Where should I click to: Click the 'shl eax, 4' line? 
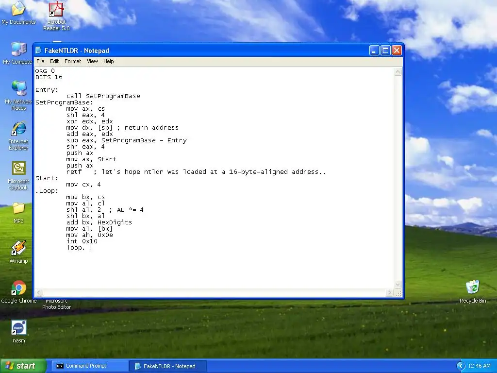[x=85, y=115]
